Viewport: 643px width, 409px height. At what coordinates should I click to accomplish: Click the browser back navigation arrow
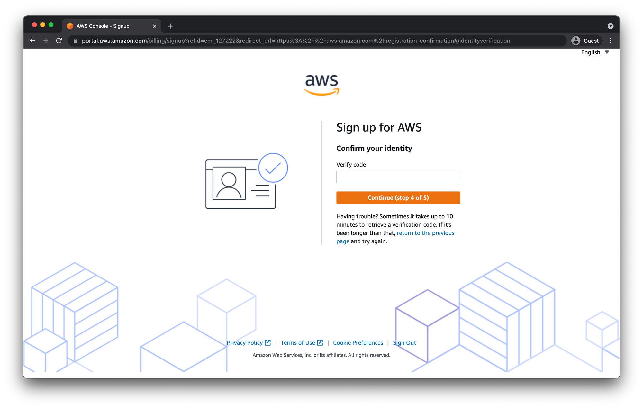(x=32, y=41)
